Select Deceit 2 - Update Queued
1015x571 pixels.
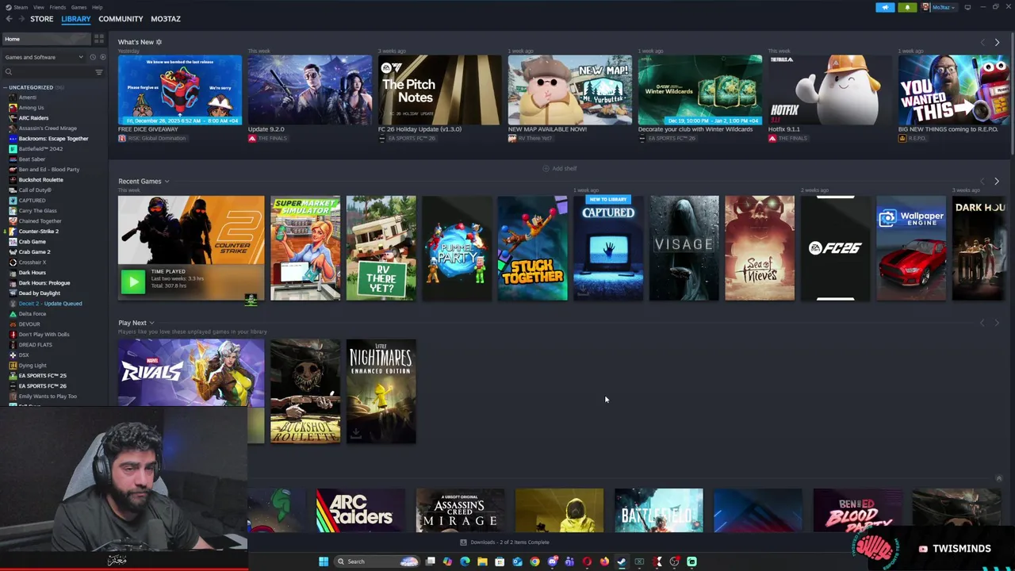[x=50, y=304]
